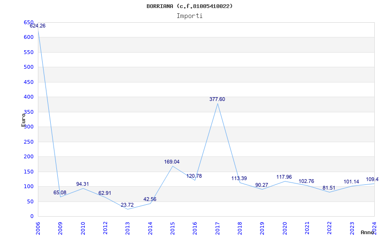This screenshot has width=379, height=237.
Task: Select the 200 y-axis tick label
Action: tap(28, 157)
